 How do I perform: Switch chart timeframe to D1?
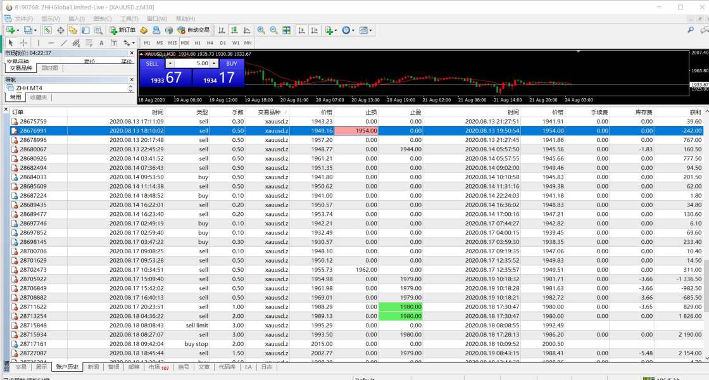(x=221, y=43)
